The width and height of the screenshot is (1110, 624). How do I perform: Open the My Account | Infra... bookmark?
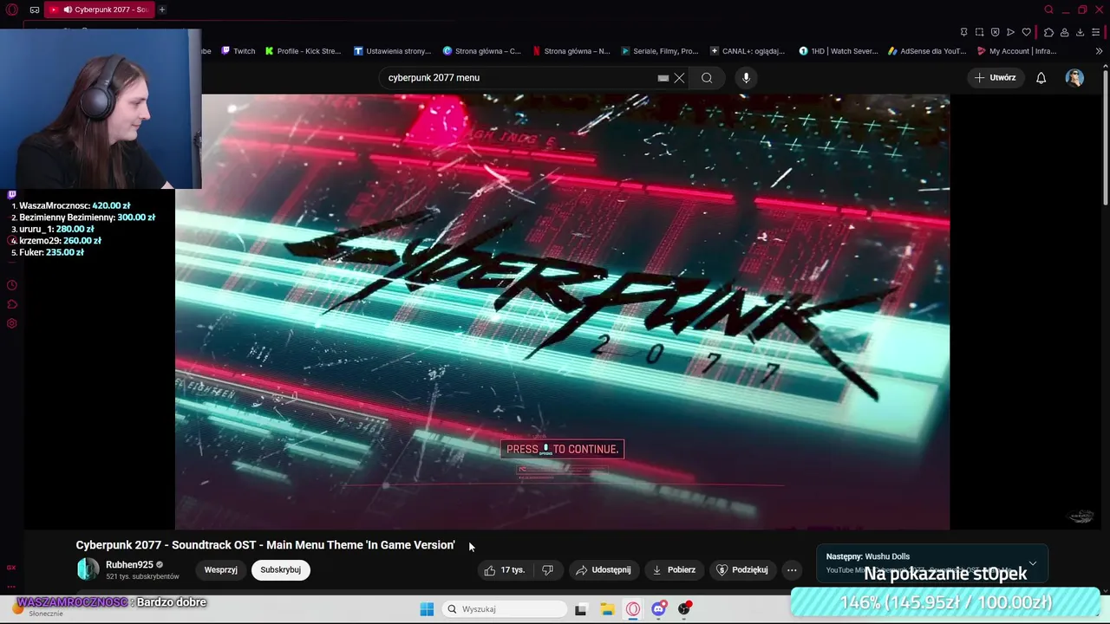coord(1016,51)
